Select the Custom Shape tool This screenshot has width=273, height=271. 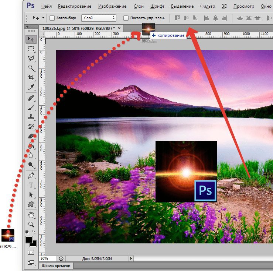click(31, 204)
